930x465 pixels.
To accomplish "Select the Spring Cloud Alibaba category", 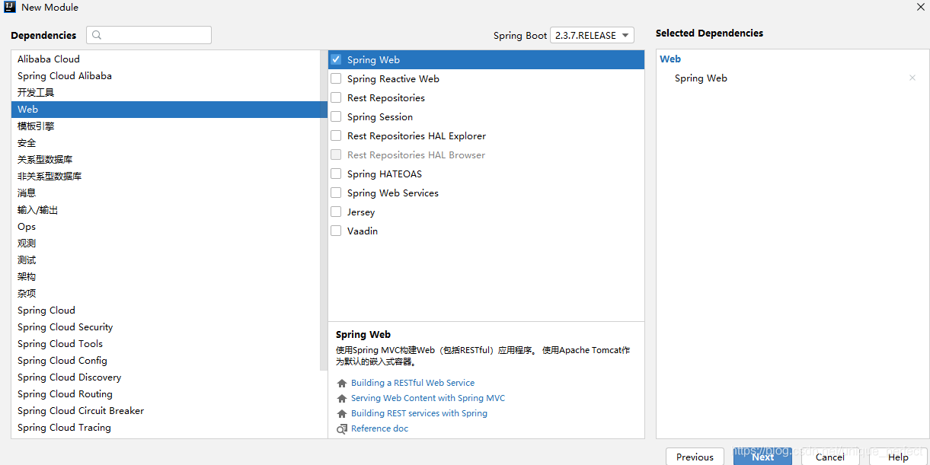I will point(65,76).
